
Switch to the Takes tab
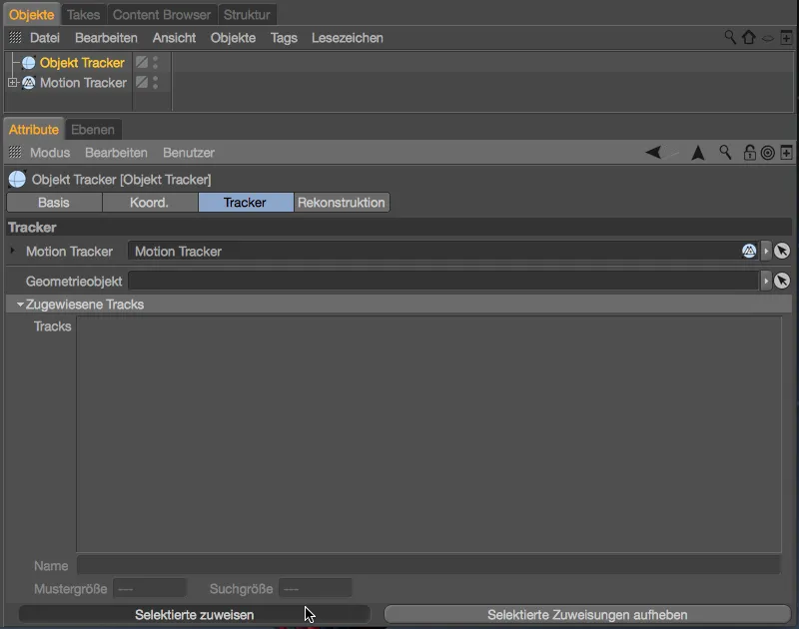click(84, 15)
